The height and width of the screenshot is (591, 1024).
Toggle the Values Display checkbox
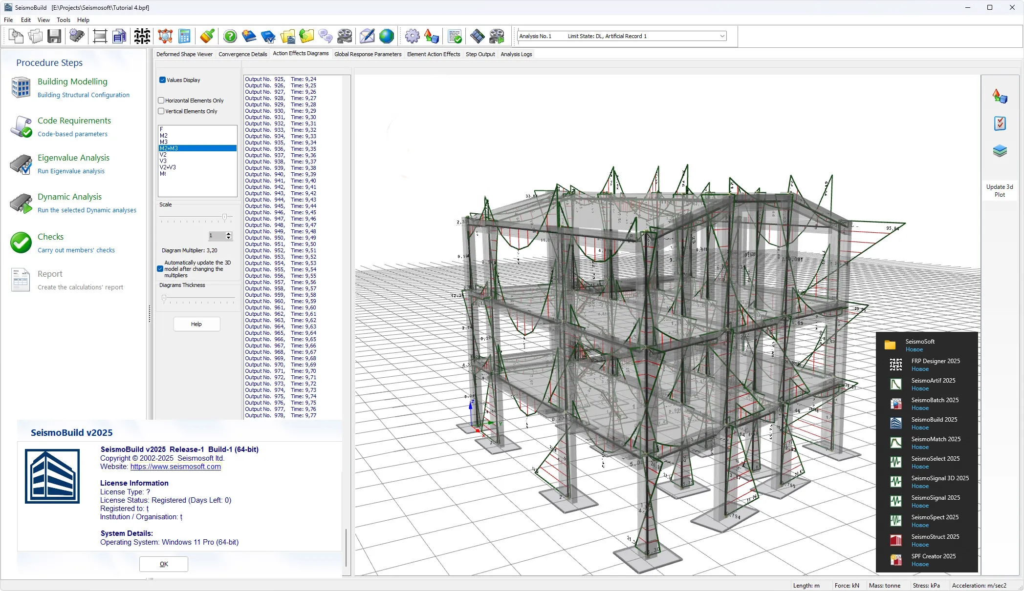point(162,80)
